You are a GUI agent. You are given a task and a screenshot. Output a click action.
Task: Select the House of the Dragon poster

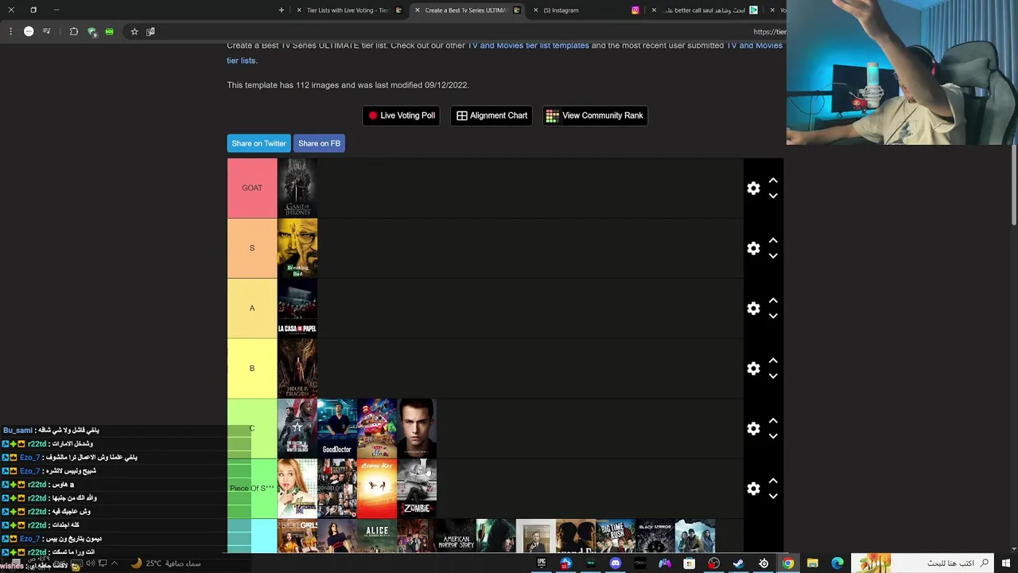point(297,368)
